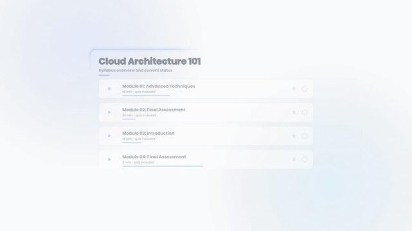
Task: Play Module 02: Final Assessment
Action: click(x=109, y=112)
